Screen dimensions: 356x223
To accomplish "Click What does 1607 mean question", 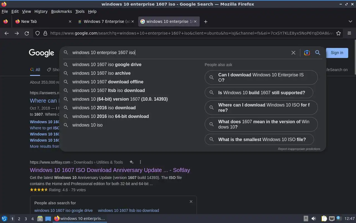I will coord(261,124).
